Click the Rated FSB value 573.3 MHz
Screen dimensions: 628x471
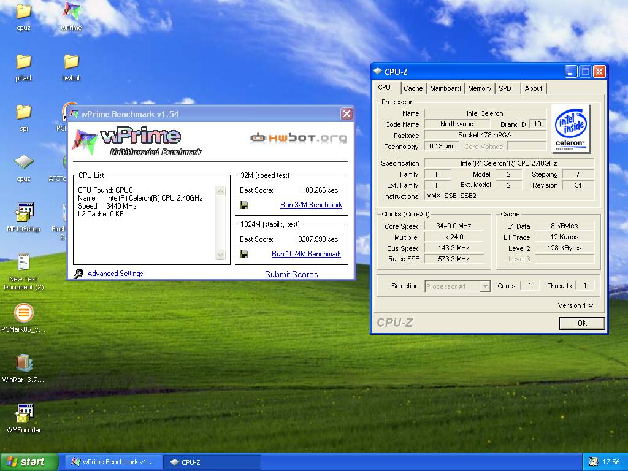click(454, 259)
